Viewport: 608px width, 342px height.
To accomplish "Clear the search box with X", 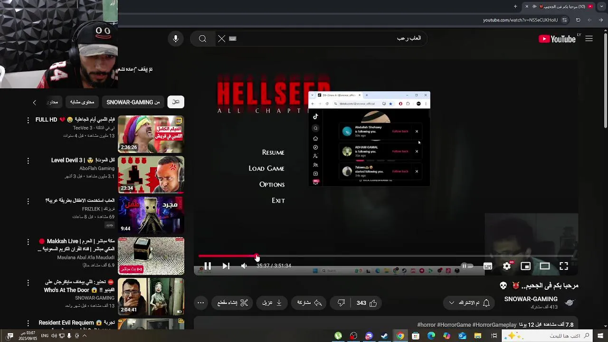I will [x=222, y=39].
